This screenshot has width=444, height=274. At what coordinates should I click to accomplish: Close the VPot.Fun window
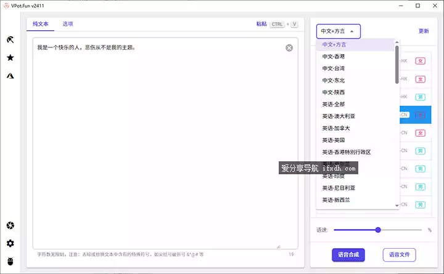coord(435,6)
